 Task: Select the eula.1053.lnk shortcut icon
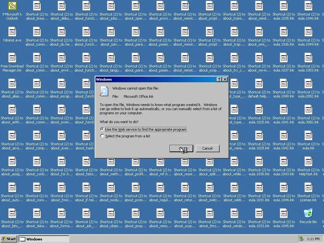coord(308,58)
